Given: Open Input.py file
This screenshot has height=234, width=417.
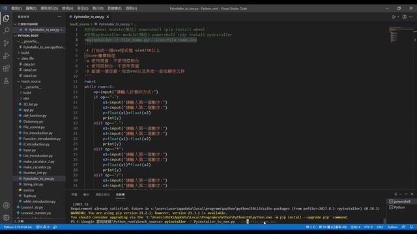Looking at the screenshot, I should coord(29,150).
